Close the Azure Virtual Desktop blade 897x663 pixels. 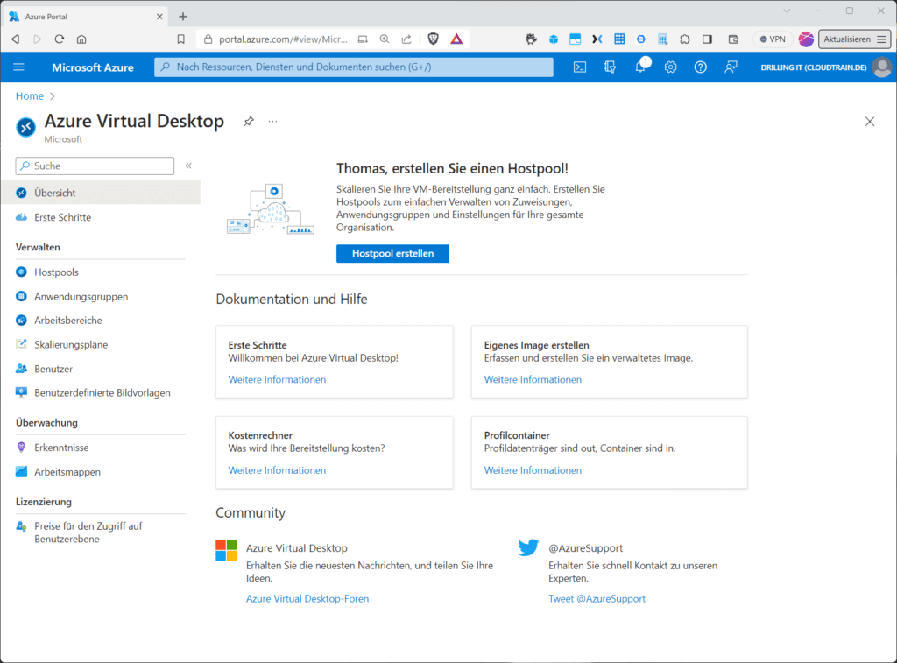point(870,121)
